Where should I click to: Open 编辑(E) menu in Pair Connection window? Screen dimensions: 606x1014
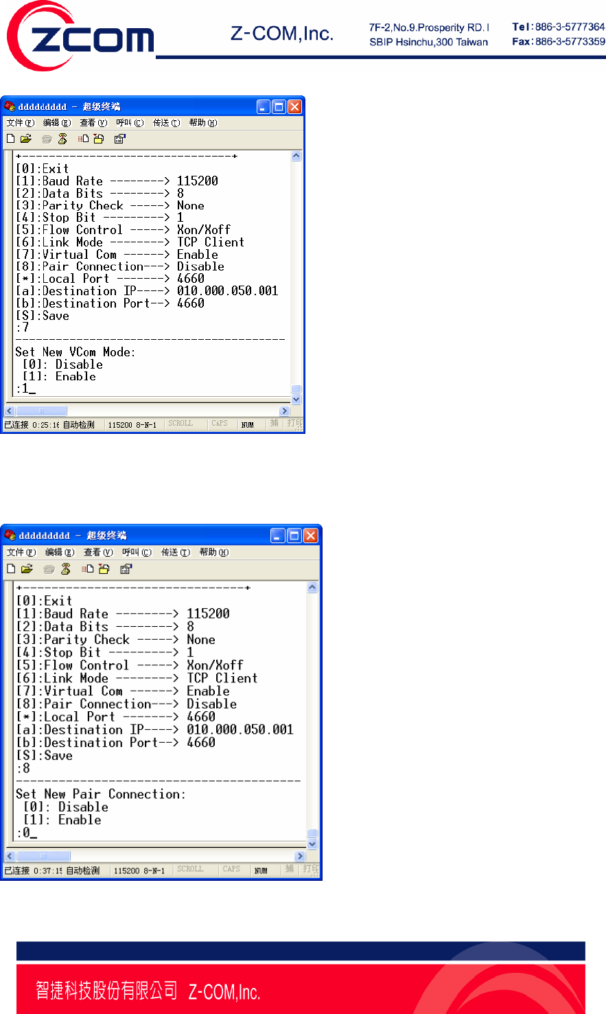tap(60, 552)
